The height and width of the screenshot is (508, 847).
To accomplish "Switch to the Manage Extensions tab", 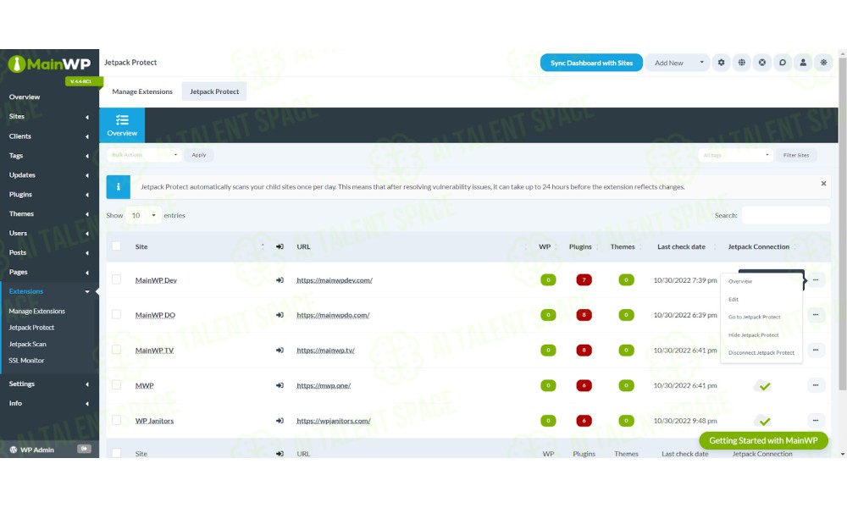I will click(x=142, y=91).
